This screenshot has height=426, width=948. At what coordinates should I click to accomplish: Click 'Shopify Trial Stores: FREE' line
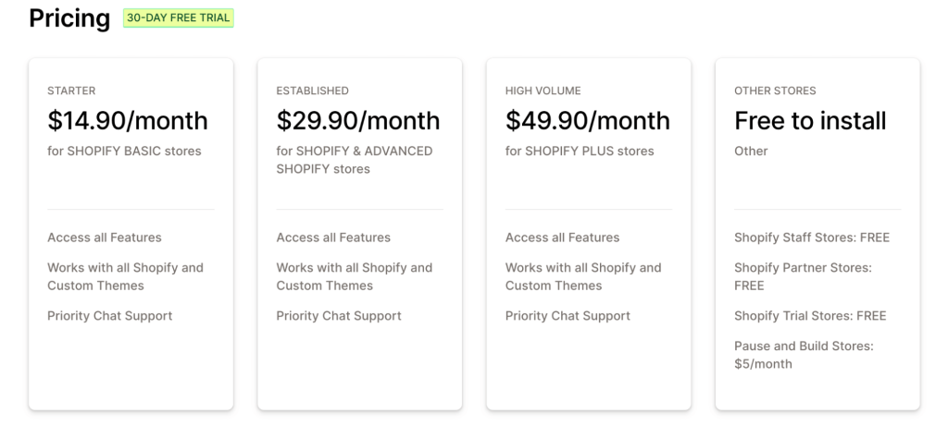point(810,316)
